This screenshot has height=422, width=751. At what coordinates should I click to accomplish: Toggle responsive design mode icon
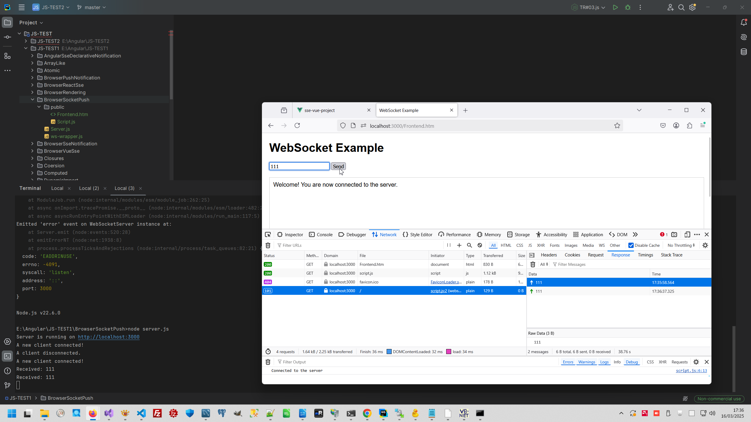687,234
